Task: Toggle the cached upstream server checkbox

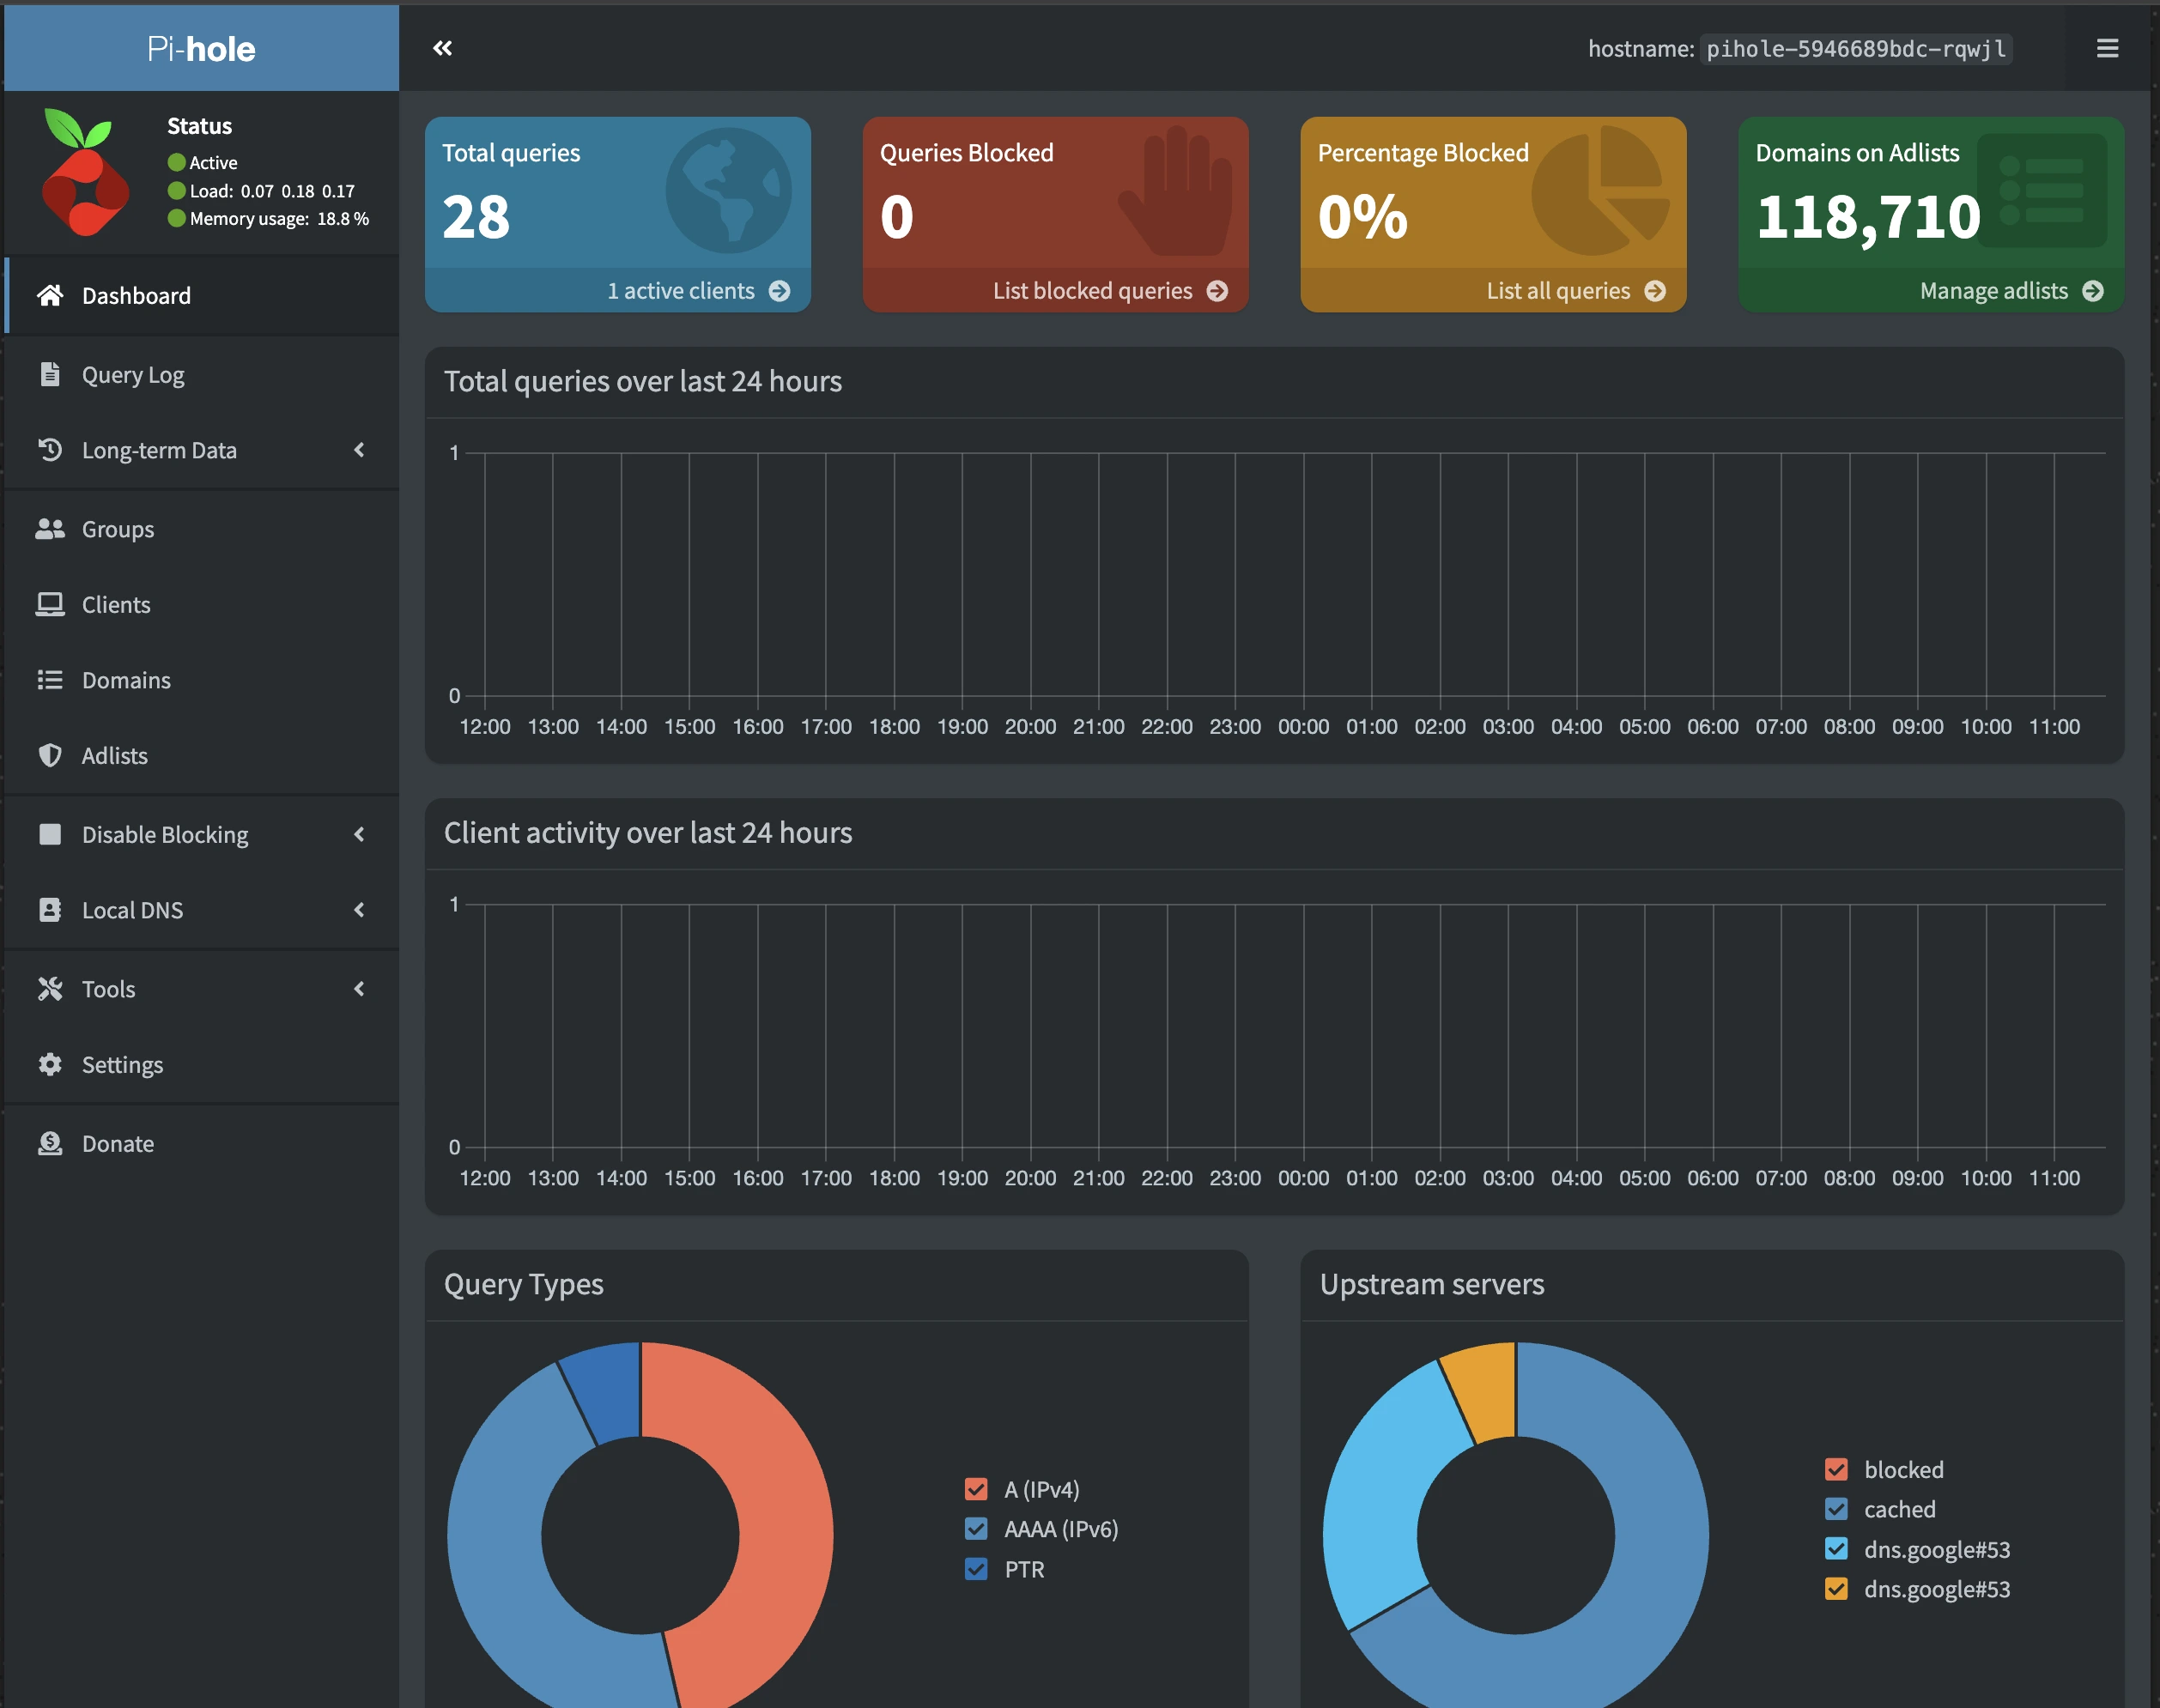Action: click(x=1837, y=1509)
